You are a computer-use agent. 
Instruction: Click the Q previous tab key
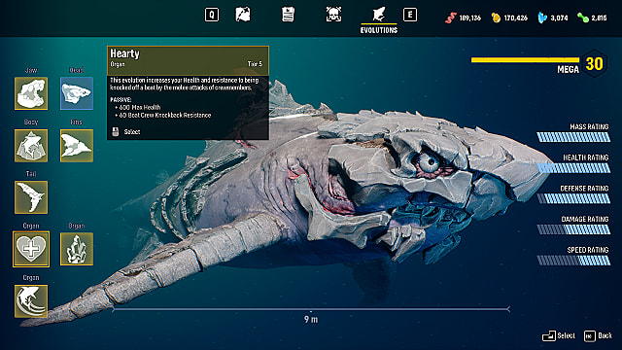pos(212,16)
